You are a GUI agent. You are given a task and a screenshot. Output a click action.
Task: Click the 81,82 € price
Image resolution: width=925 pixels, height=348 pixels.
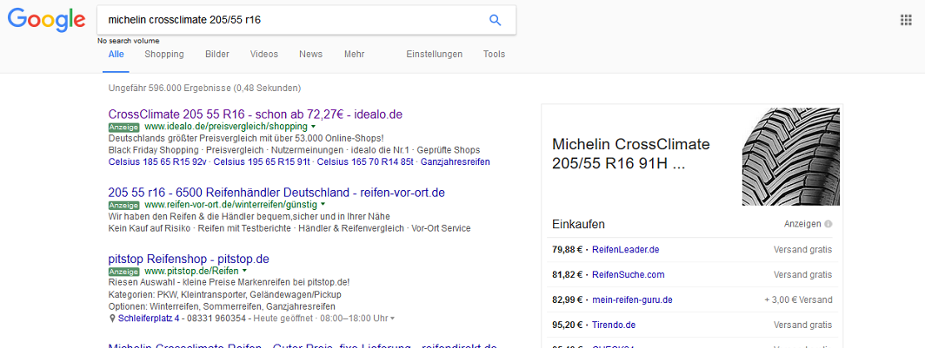point(567,275)
